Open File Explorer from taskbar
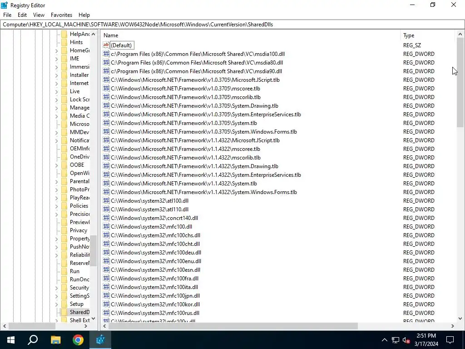Screen dimensions: 465x349 click(x=55, y=340)
